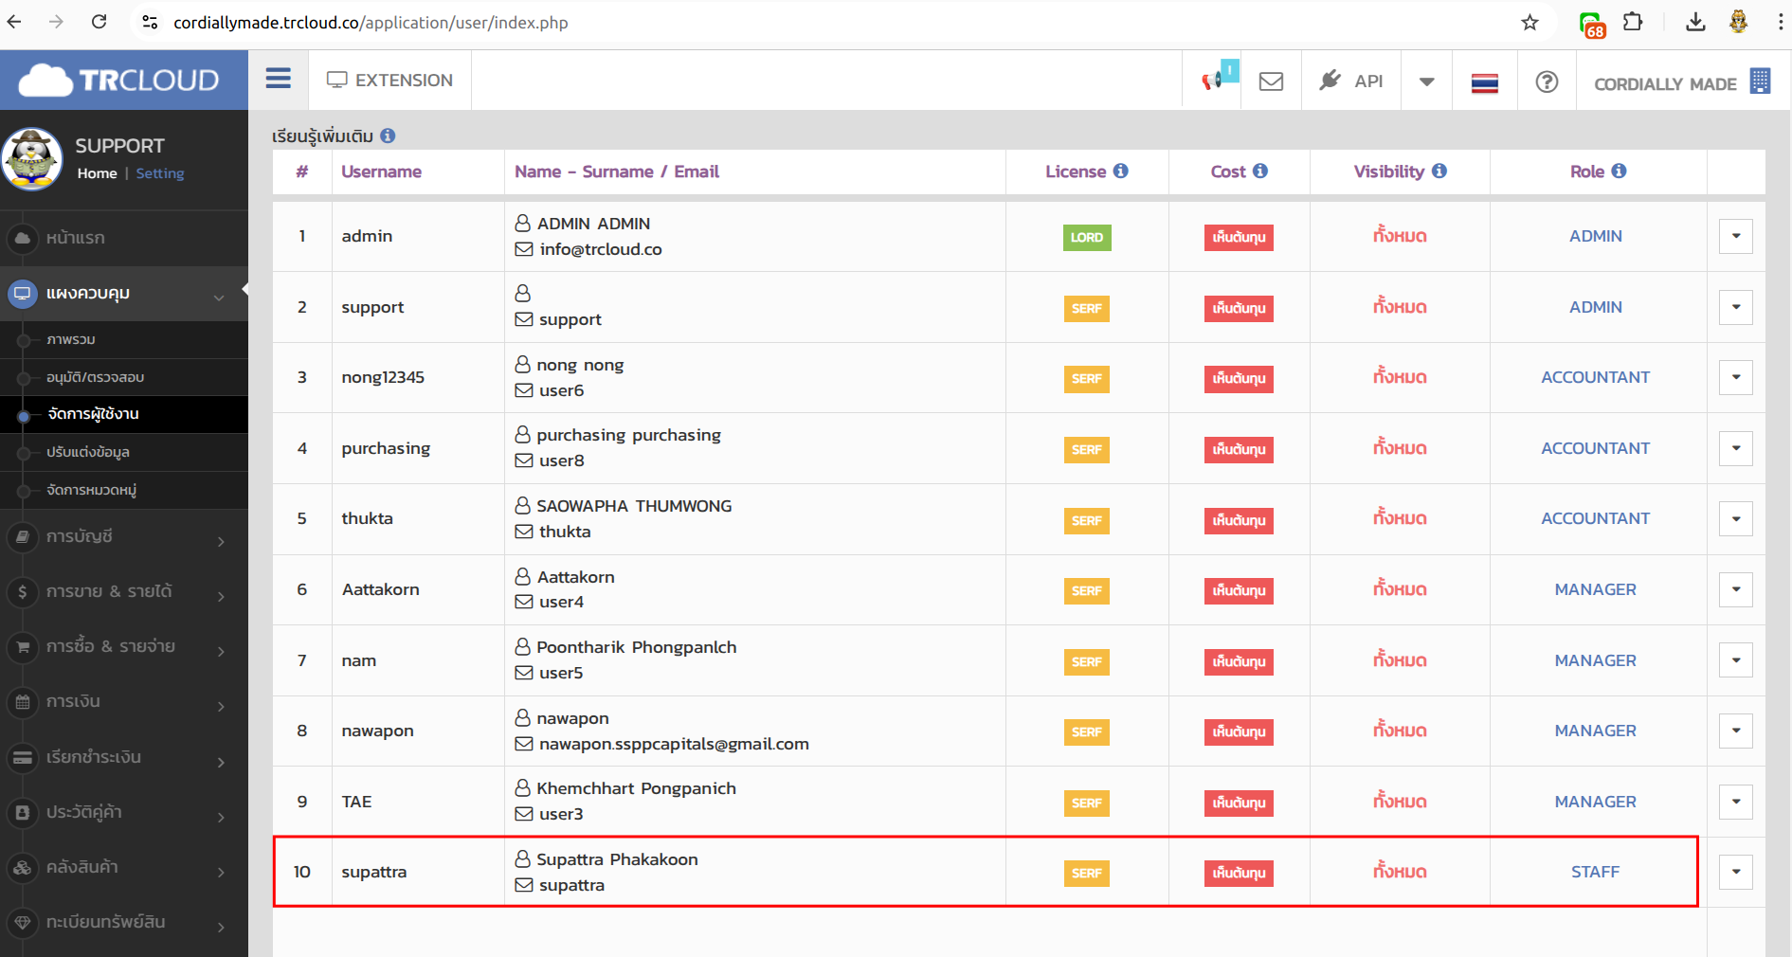Click the MANAGER role for Aattakorn row
1792x957 pixels.
[x=1596, y=589]
